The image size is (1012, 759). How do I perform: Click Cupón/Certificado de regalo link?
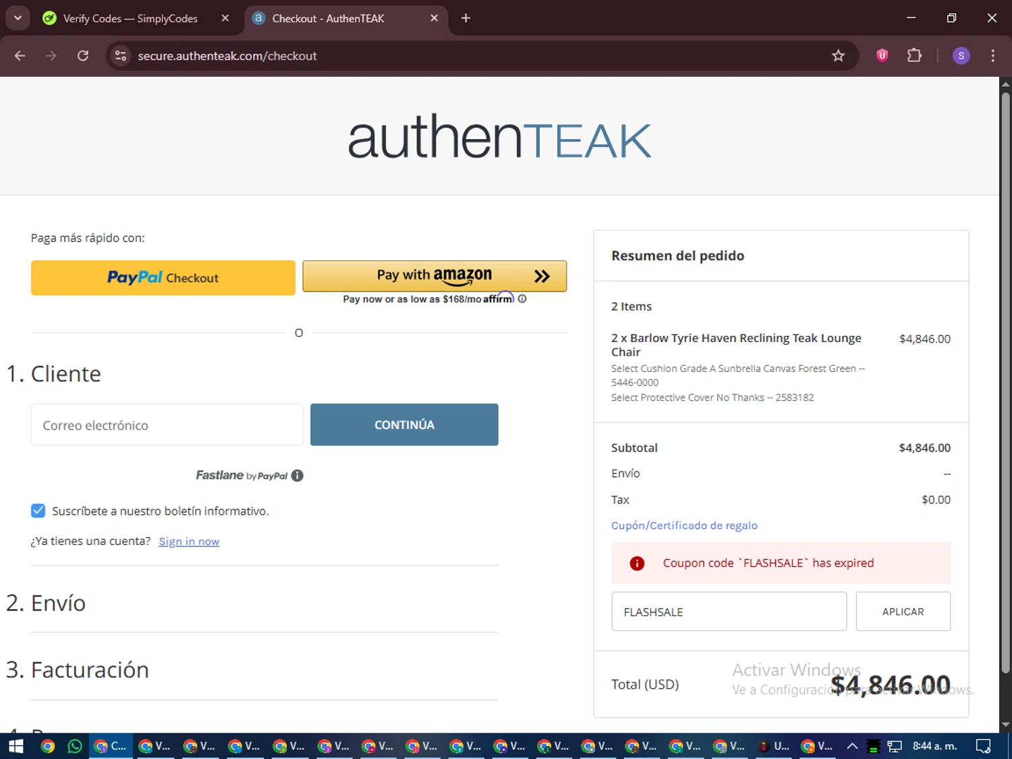tap(684, 526)
